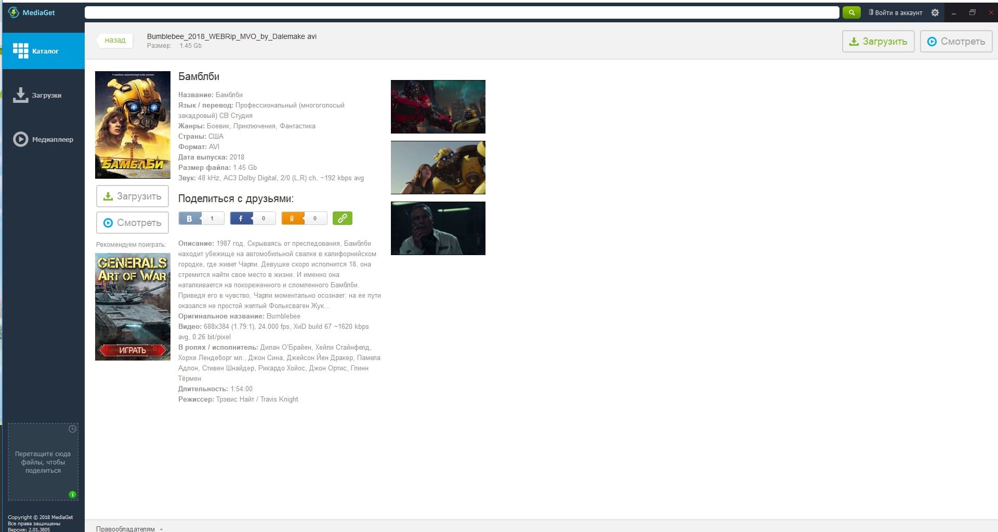This screenshot has width=998, height=532.
Task: Copy link with green link icon
Action: [343, 218]
